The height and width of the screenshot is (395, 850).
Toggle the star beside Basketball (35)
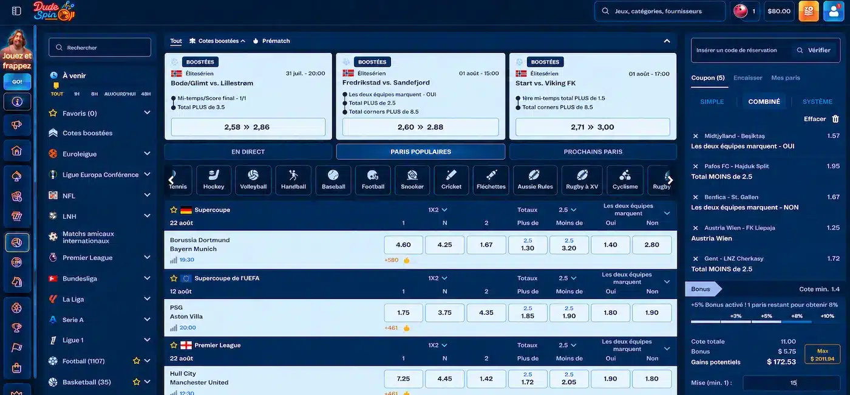click(x=137, y=382)
